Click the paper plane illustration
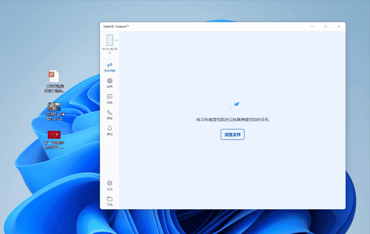Viewport: 370px width, 234px height. [233, 106]
